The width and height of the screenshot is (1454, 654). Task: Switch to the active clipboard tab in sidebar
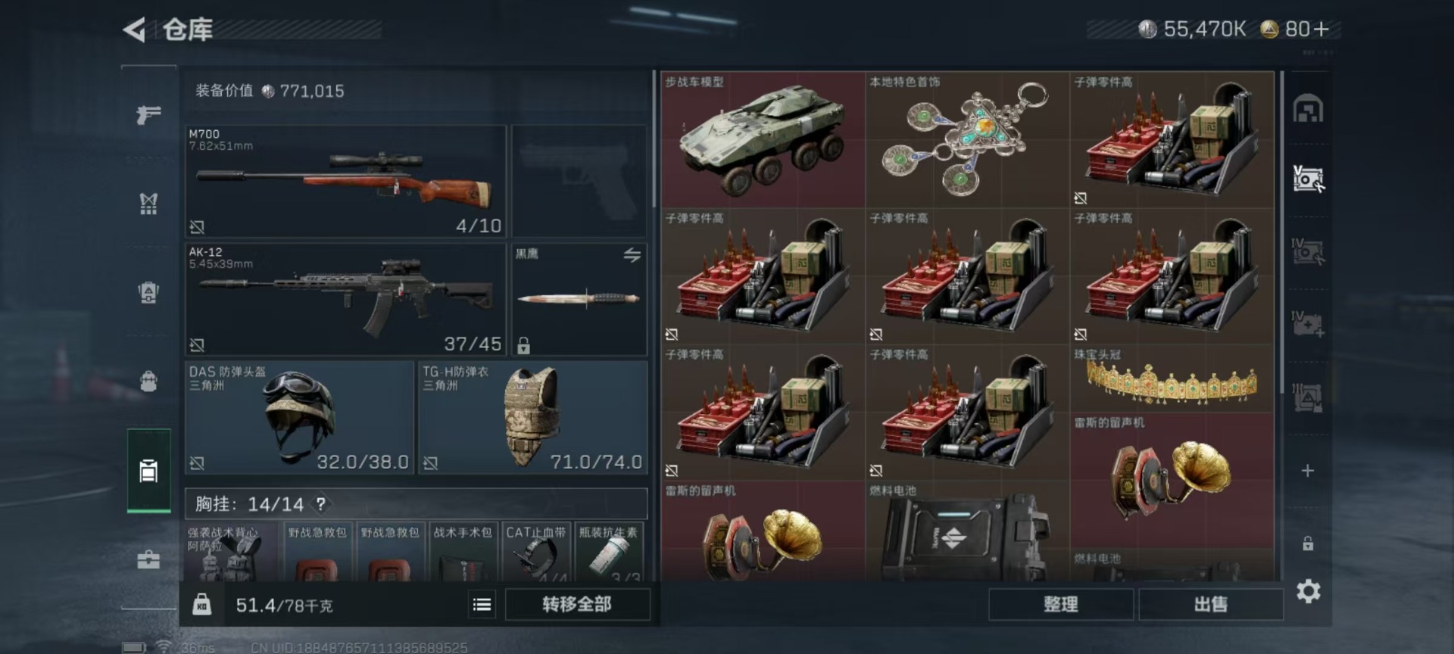(148, 470)
